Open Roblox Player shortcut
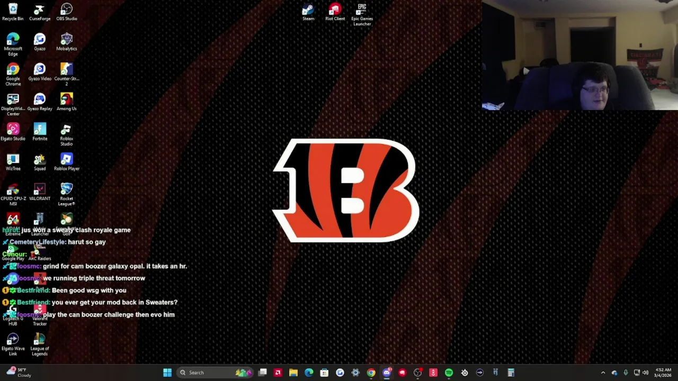 [x=67, y=162]
